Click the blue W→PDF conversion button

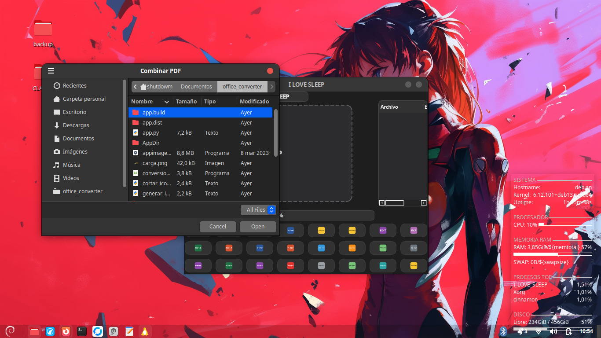pyautogui.click(x=260, y=248)
